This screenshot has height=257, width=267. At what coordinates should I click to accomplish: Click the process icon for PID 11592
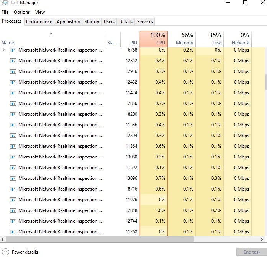pyautogui.click(x=13, y=168)
